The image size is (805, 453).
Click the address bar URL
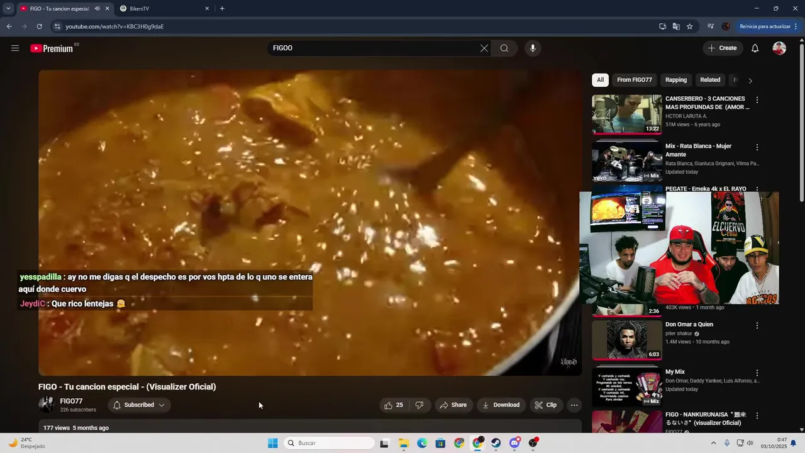pyautogui.click(x=114, y=26)
